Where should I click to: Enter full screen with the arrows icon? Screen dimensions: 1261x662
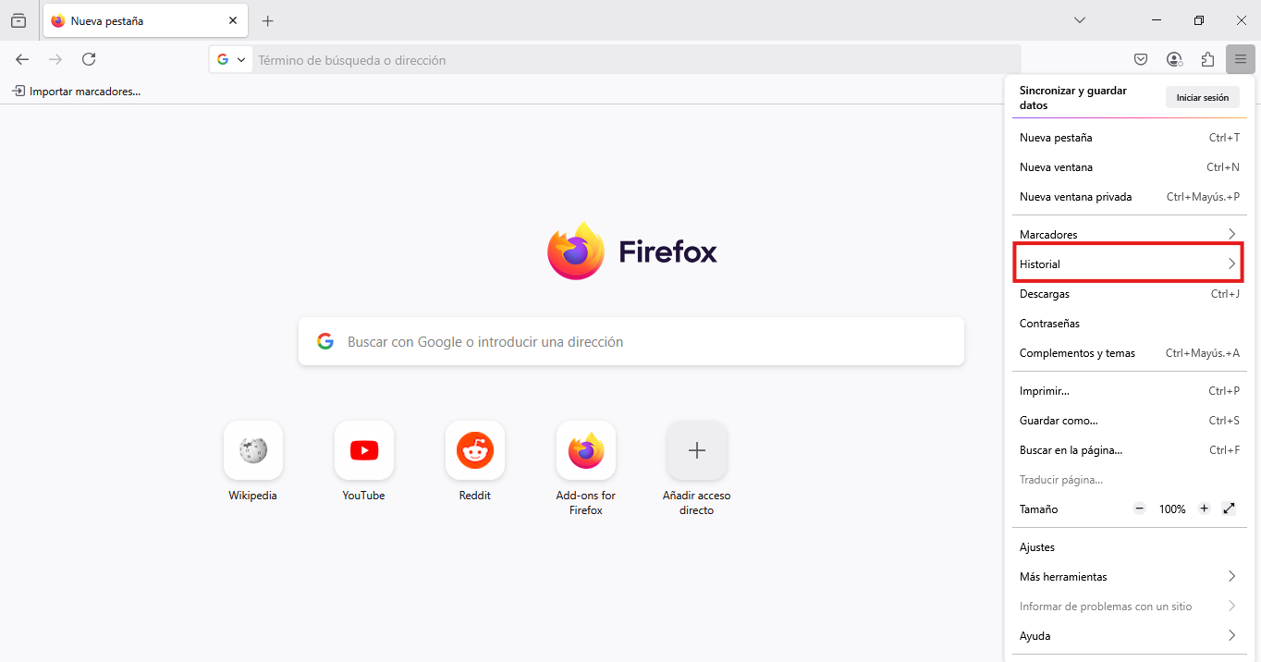pos(1229,509)
